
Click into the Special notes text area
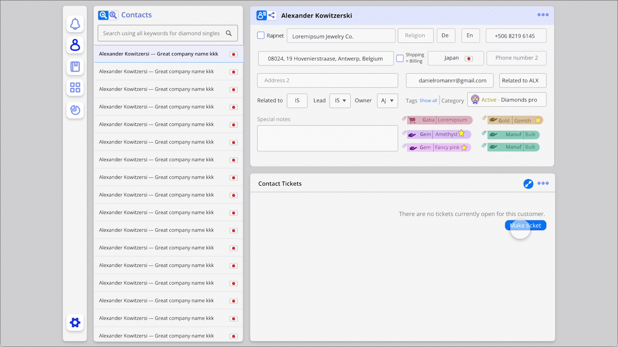coord(328,138)
